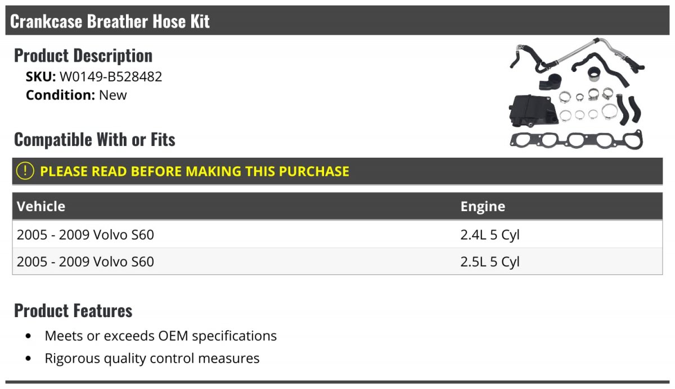
Task: Click the 2.4L 5 Cyl engine cell
Action: click(x=490, y=235)
